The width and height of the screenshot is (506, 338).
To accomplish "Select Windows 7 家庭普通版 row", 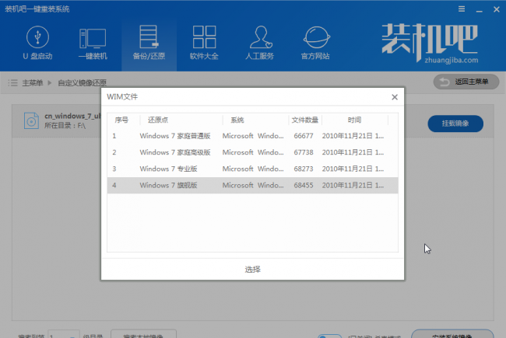I will pos(252,136).
